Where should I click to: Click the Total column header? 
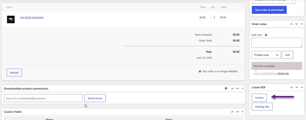223,7
